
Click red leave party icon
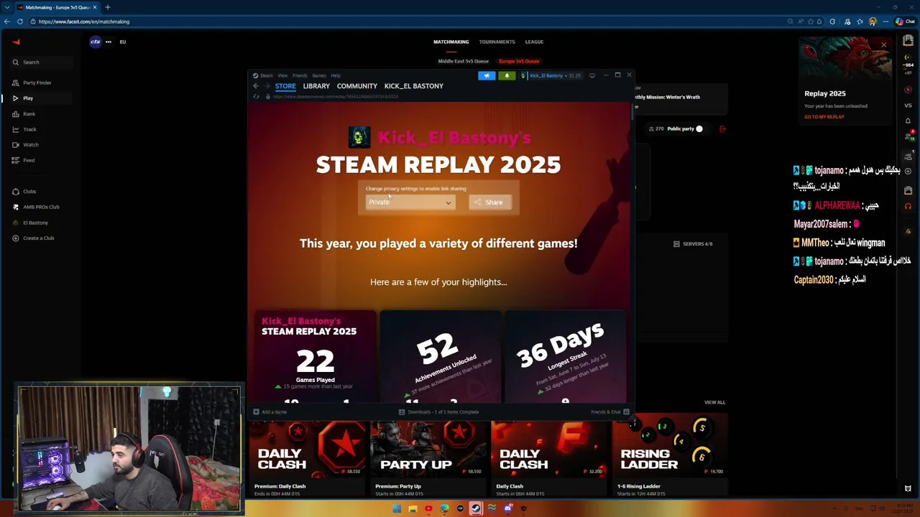pyautogui.click(x=722, y=129)
